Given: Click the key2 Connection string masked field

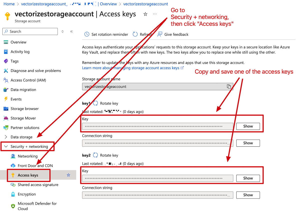Looking at the screenshot, I should point(157,195).
